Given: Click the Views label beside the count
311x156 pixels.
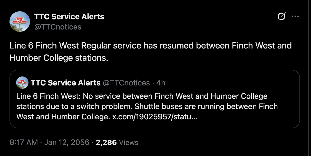Looking at the screenshot, I should coord(129,142).
